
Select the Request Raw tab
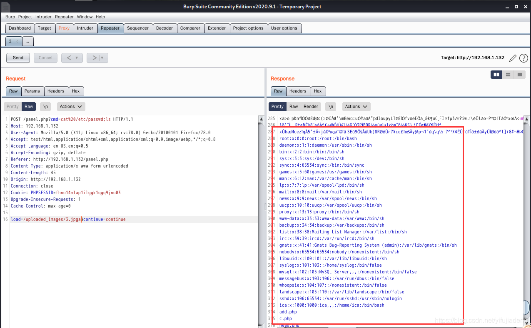click(x=14, y=91)
